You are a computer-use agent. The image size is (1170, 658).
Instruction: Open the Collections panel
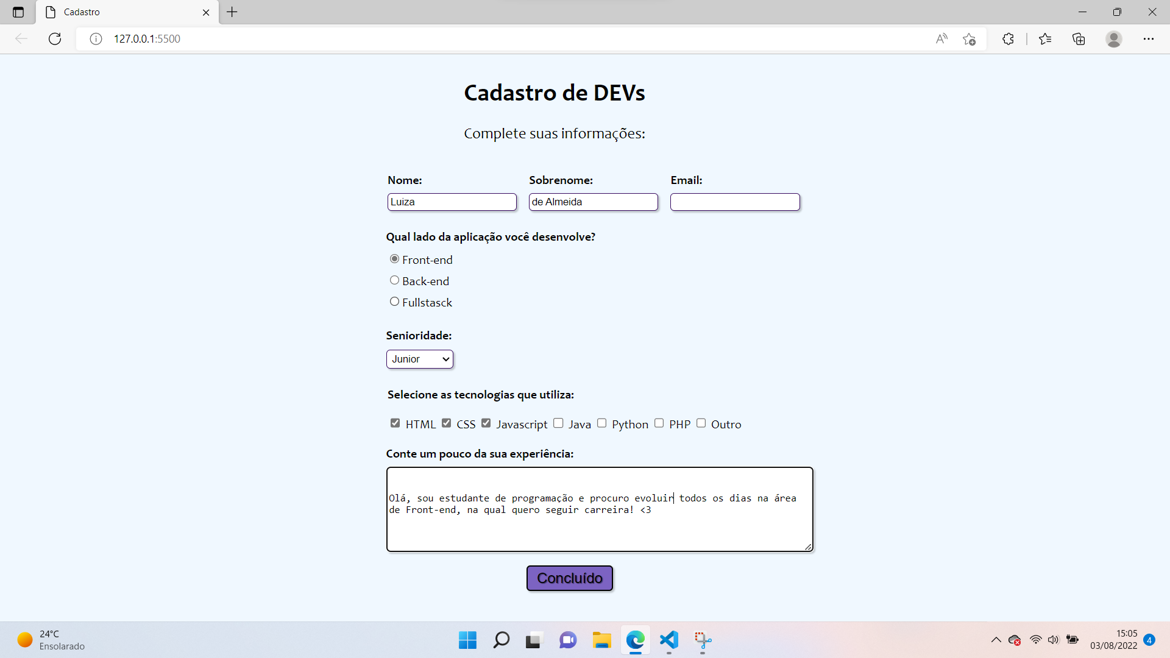coord(1079,39)
